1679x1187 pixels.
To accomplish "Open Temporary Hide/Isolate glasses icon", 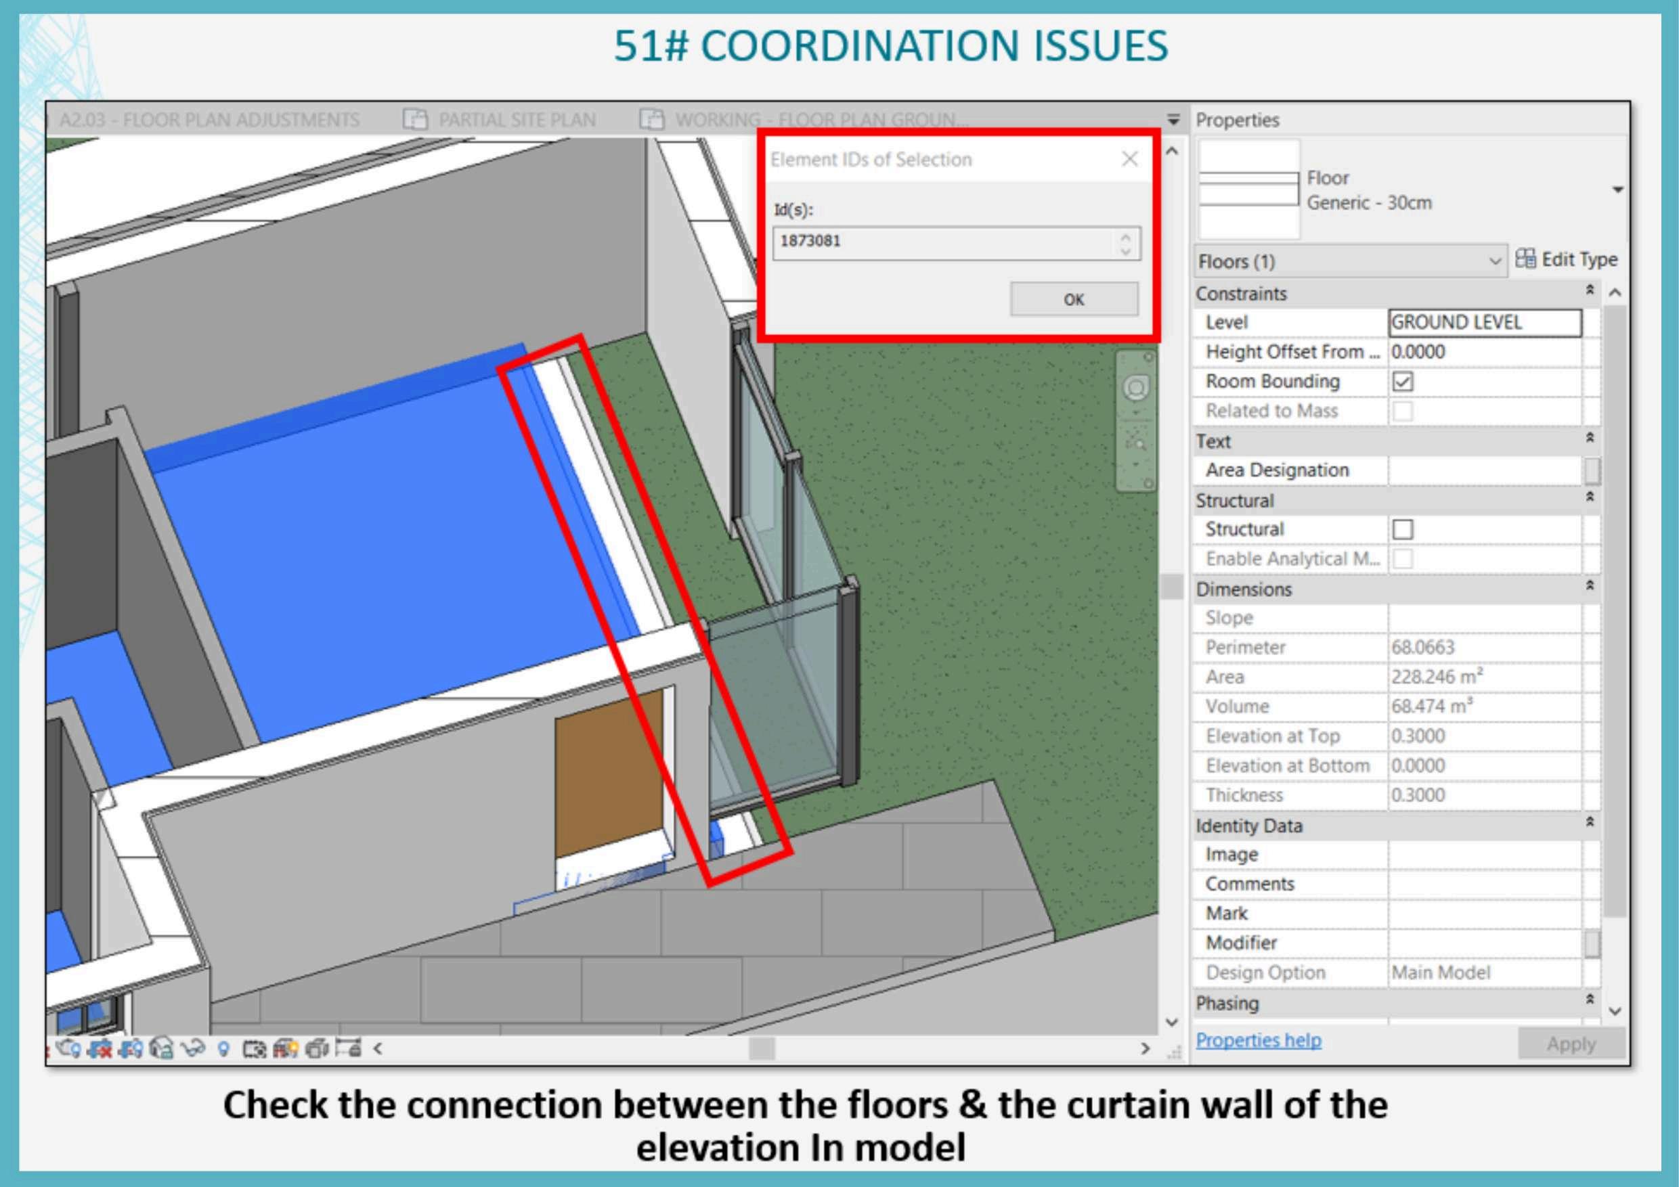I will tap(192, 1049).
